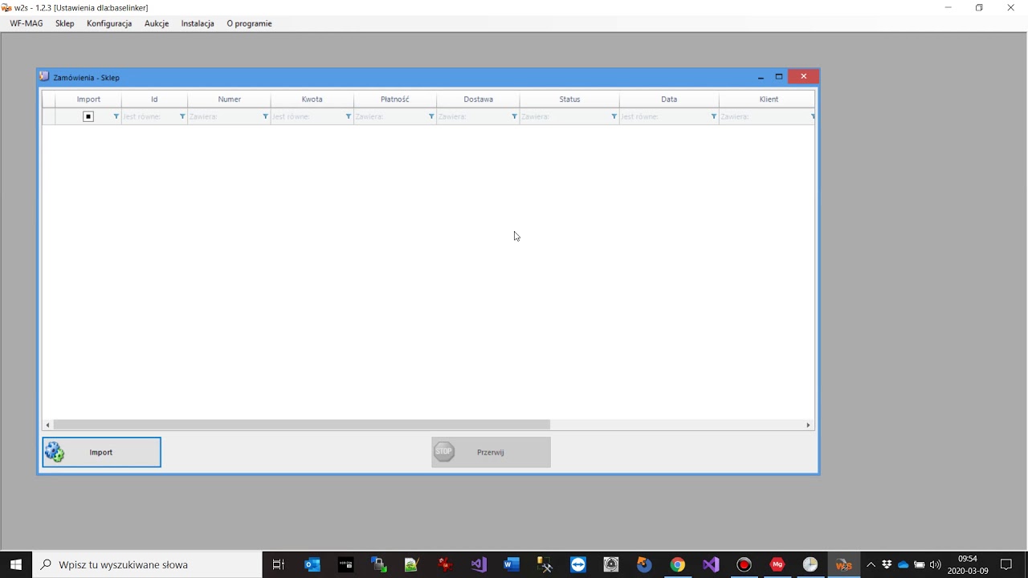
Task: Maximize the Zamówienia - Sklep window
Action: [778, 77]
